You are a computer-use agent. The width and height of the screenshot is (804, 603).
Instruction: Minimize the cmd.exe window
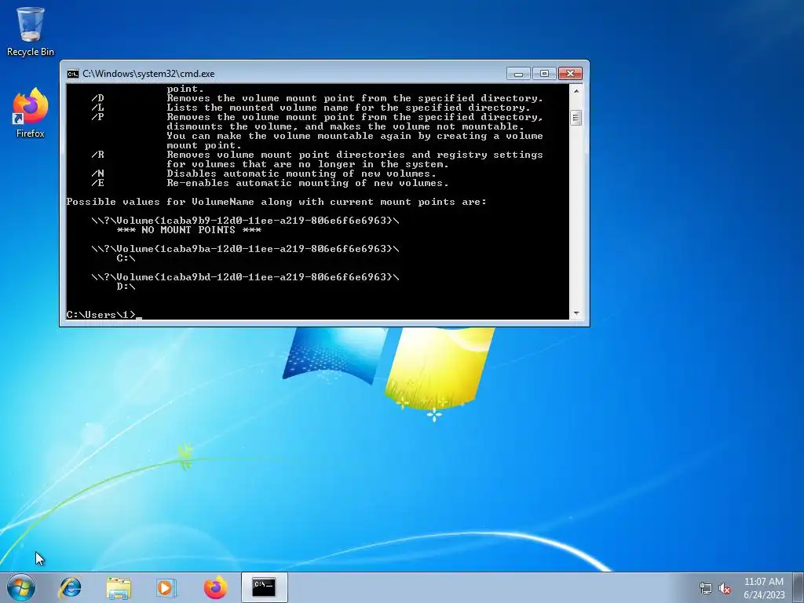[x=518, y=74]
